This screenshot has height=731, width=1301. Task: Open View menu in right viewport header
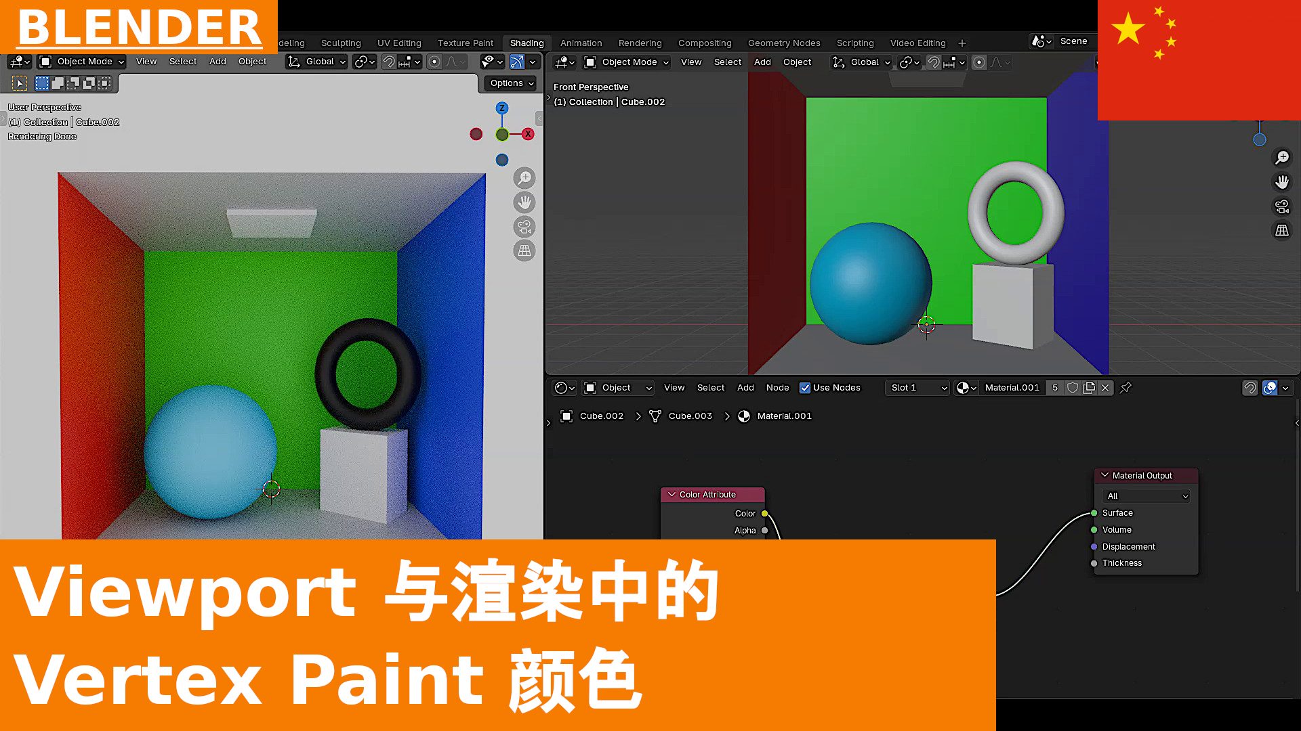[x=691, y=62]
